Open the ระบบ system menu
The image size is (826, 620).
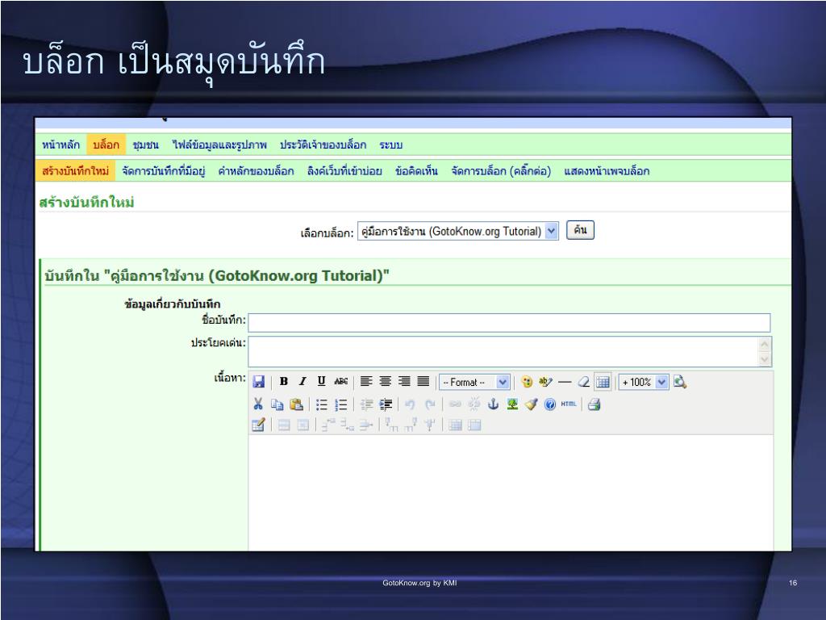coord(391,145)
